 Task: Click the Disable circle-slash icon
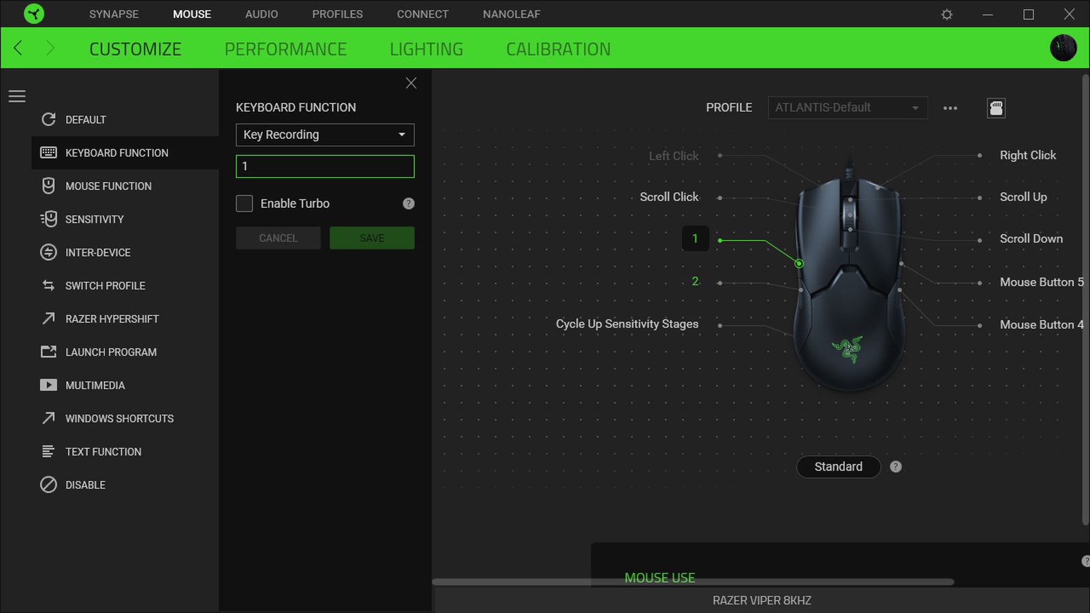point(48,484)
